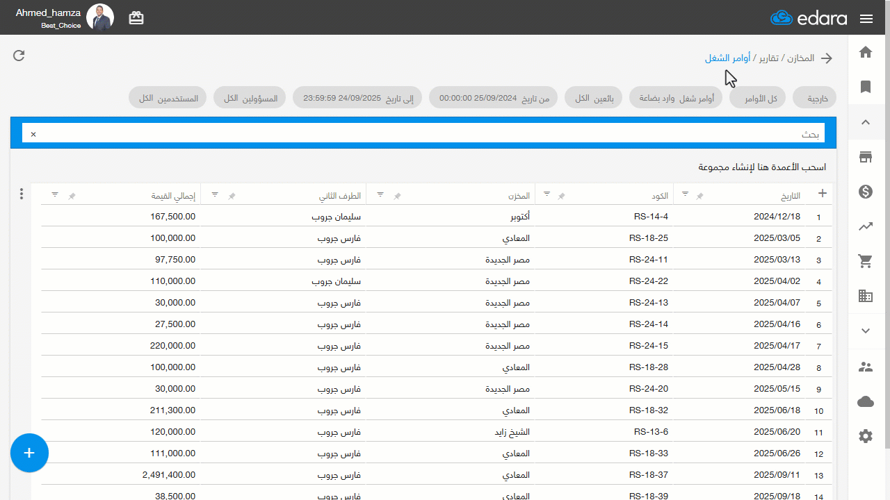
Task: Open grid options three-dot menu
Action: [x=22, y=194]
